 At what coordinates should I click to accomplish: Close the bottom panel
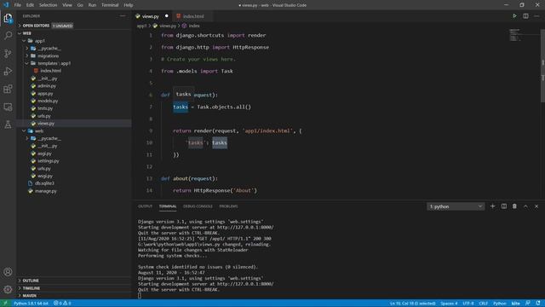click(x=536, y=206)
